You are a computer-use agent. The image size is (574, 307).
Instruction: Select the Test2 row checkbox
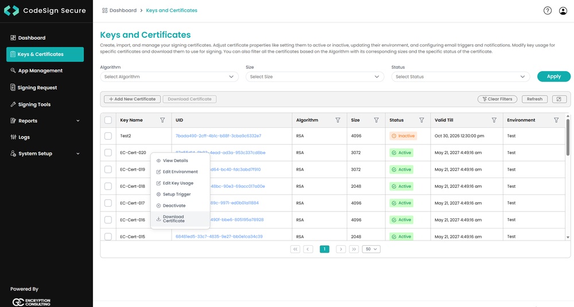coord(108,136)
